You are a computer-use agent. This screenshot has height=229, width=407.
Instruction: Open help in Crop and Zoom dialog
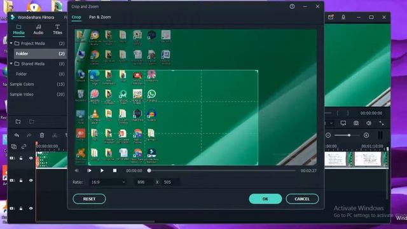(x=292, y=6)
